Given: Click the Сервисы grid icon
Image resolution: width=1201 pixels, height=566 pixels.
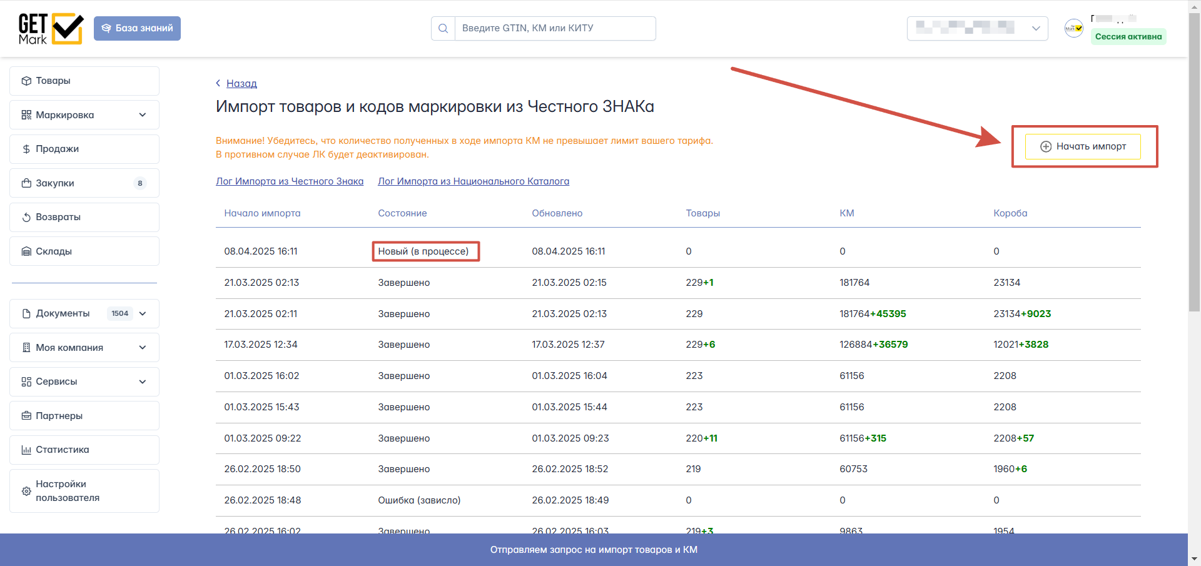Looking at the screenshot, I should pyautogui.click(x=26, y=382).
